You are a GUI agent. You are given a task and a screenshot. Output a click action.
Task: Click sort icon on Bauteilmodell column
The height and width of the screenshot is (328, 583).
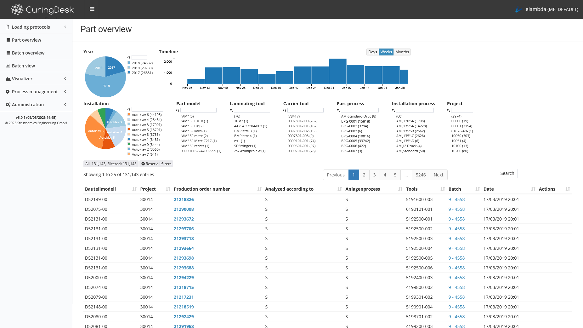pyautogui.click(x=134, y=189)
